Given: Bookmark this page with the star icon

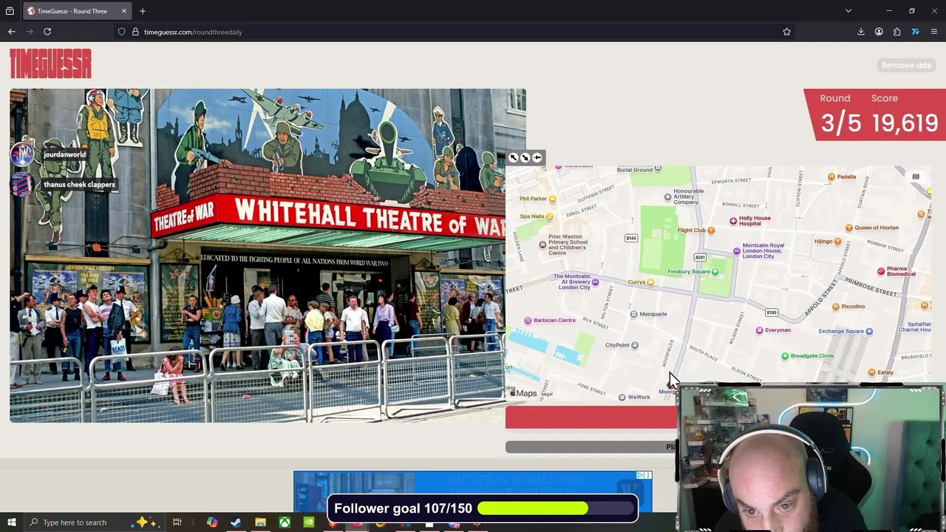Looking at the screenshot, I should click(x=786, y=32).
